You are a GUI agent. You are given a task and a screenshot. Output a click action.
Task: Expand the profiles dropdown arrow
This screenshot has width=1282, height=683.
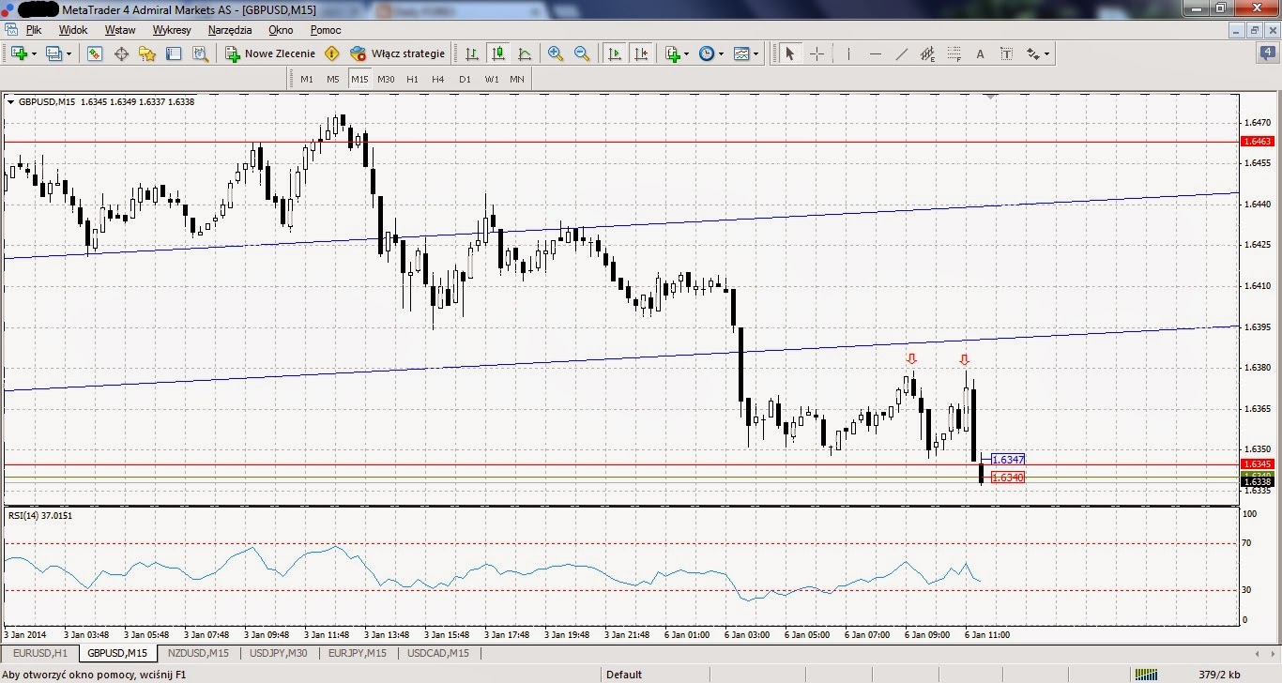[x=68, y=54]
